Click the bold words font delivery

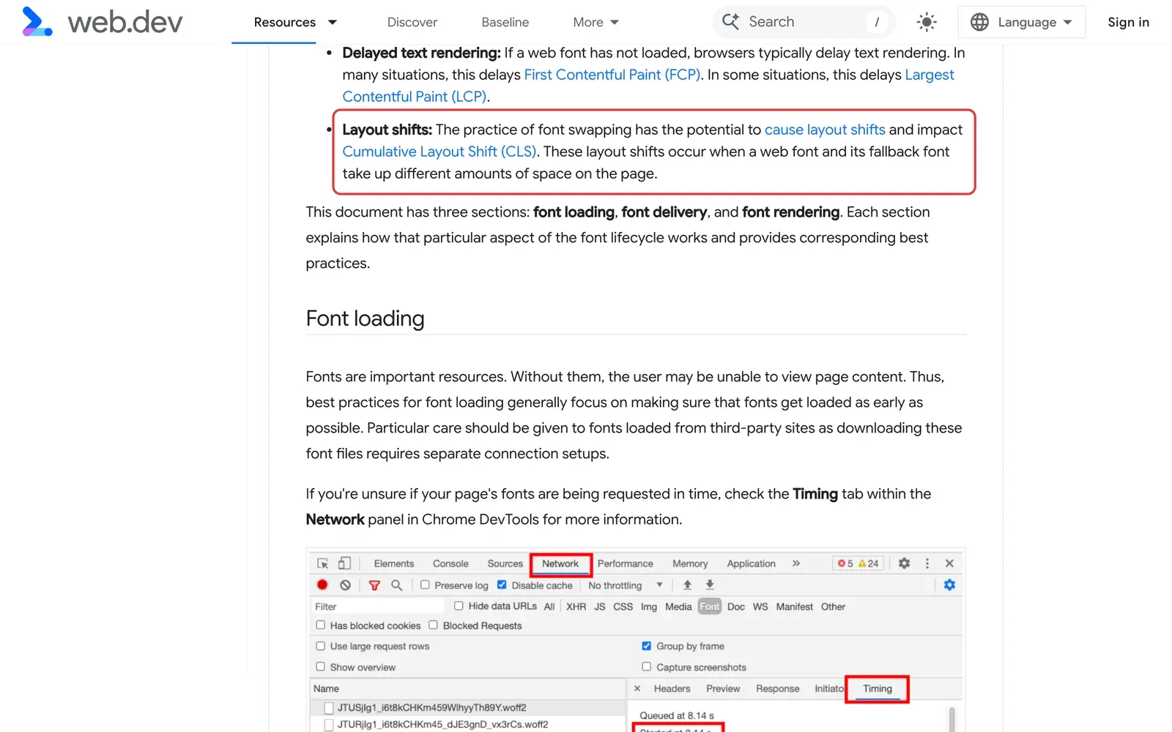(x=664, y=212)
